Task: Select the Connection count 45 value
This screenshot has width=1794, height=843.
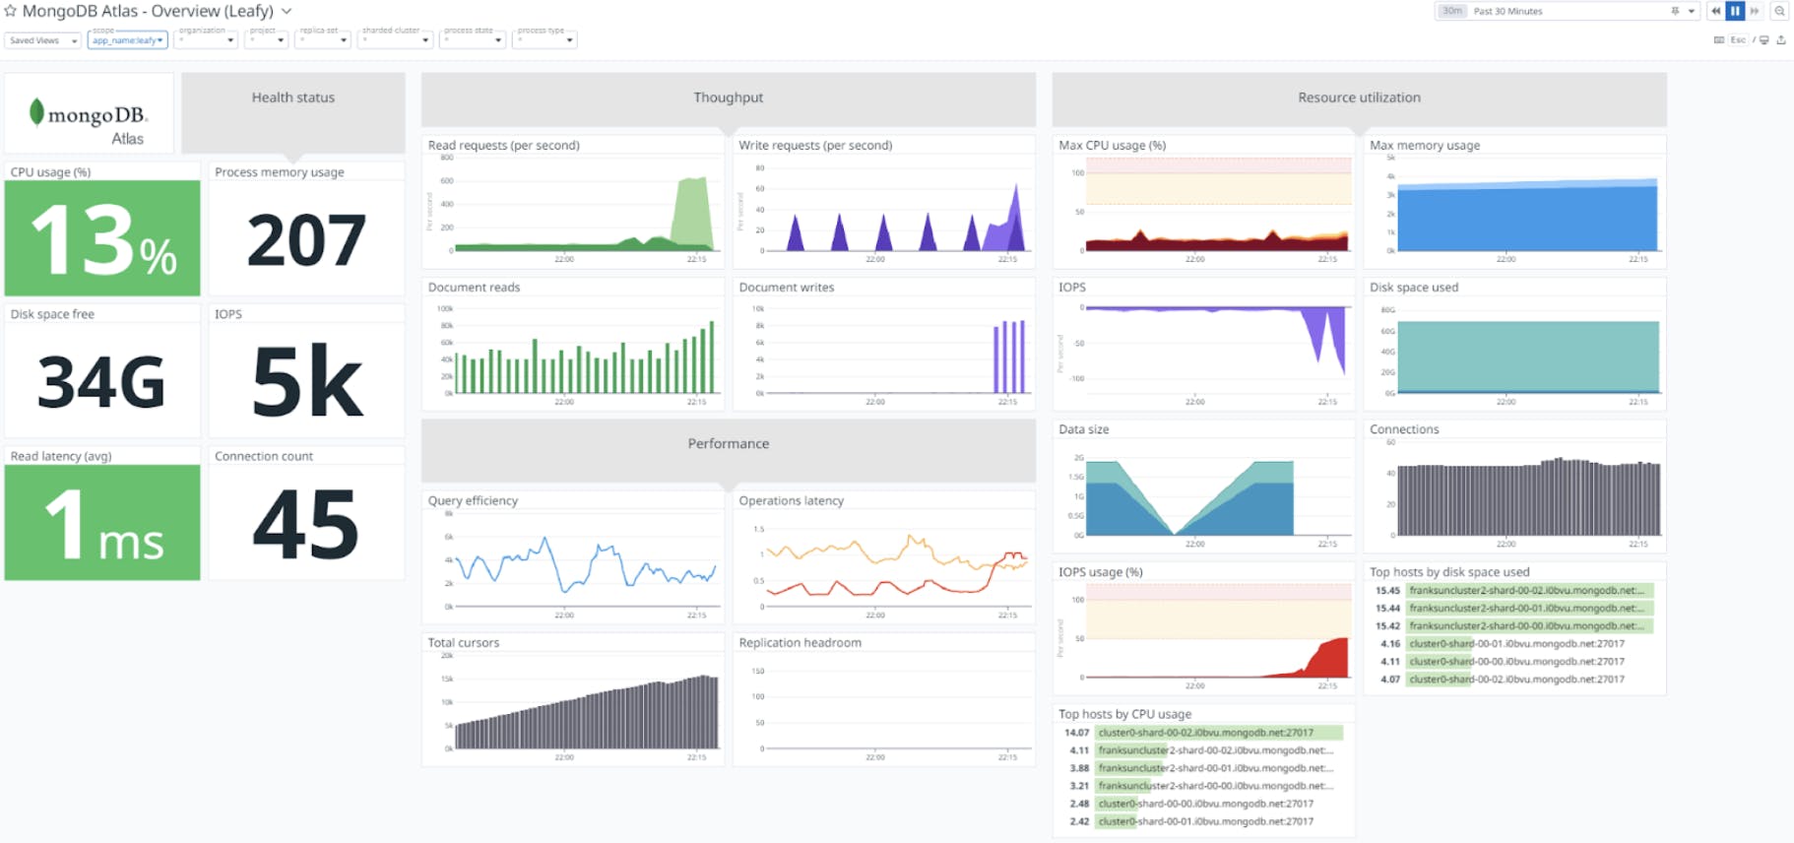Action: pyautogui.click(x=306, y=524)
